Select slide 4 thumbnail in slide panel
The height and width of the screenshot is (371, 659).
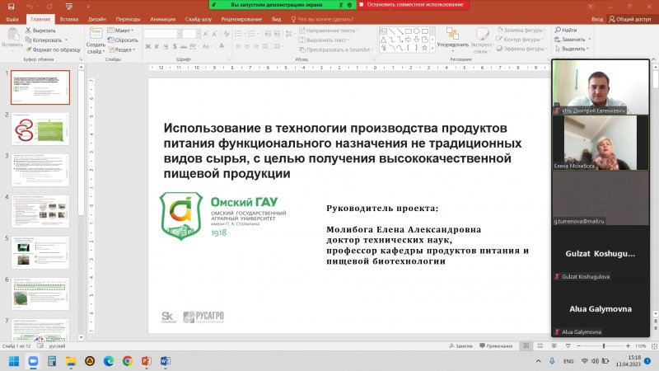coord(40,211)
